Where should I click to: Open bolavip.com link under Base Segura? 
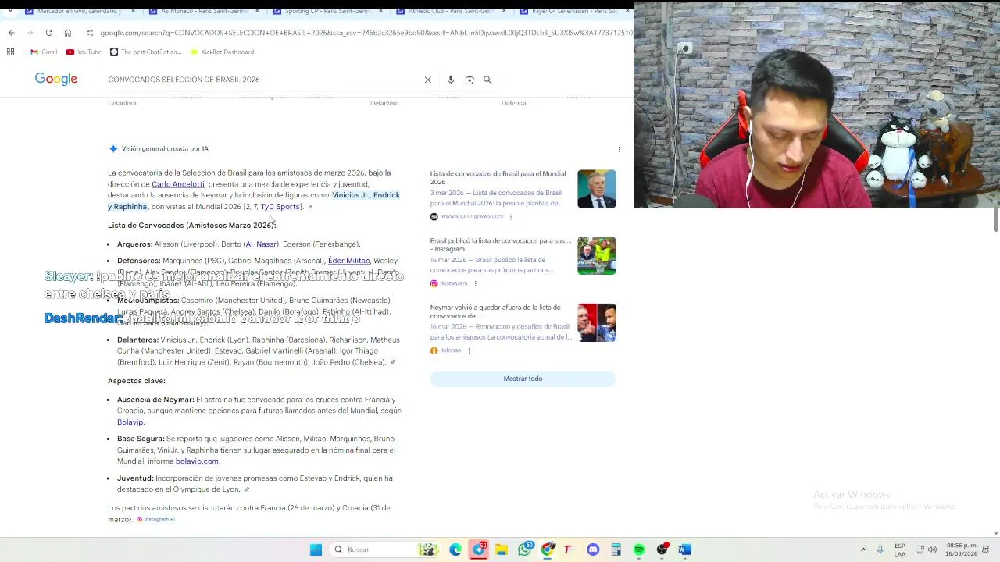click(197, 461)
